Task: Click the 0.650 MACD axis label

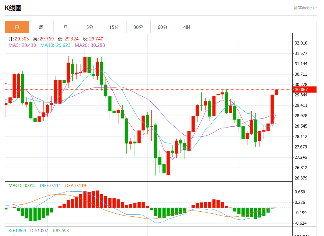Action: 300,192
